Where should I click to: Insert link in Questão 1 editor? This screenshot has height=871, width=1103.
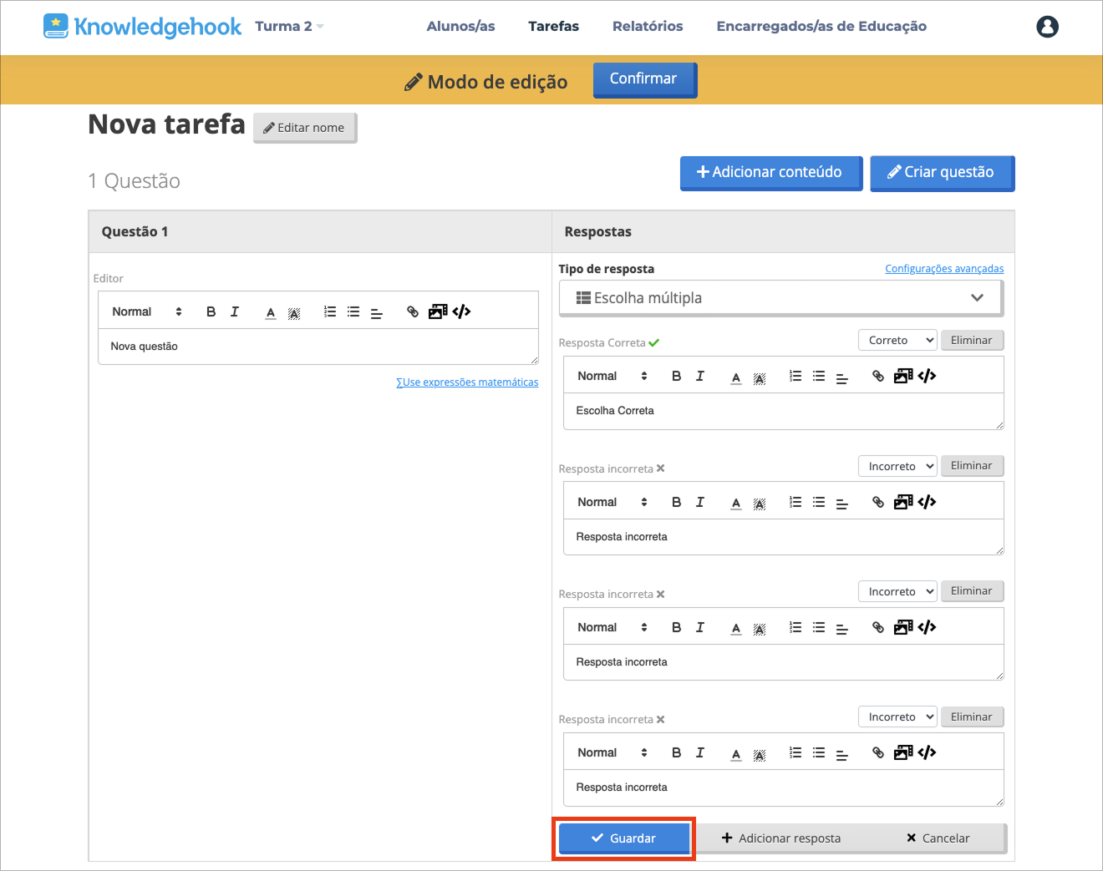(413, 311)
